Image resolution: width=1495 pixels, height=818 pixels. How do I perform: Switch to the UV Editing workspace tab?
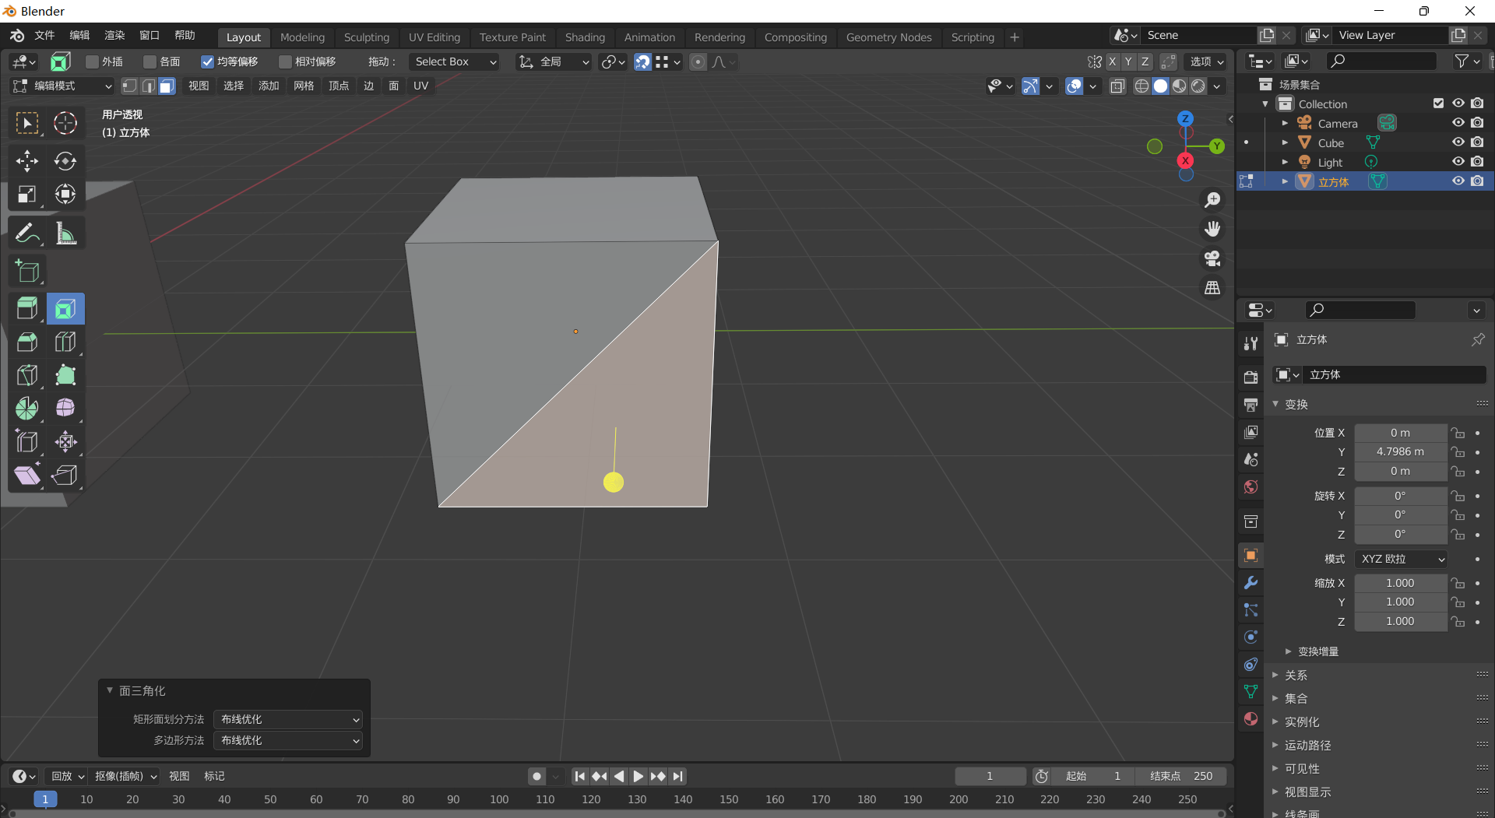tap(434, 37)
